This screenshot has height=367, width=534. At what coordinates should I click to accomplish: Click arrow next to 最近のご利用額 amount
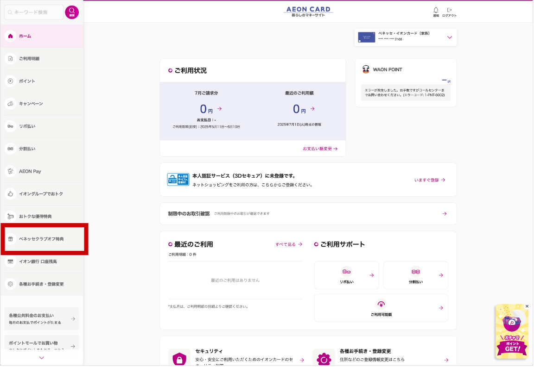[312, 108]
